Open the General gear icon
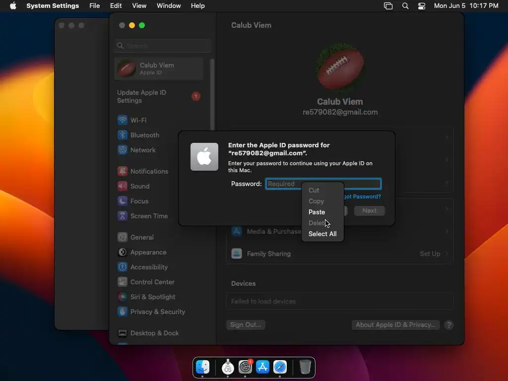The width and height of the screenshot is (508, 381). [122, 237]
